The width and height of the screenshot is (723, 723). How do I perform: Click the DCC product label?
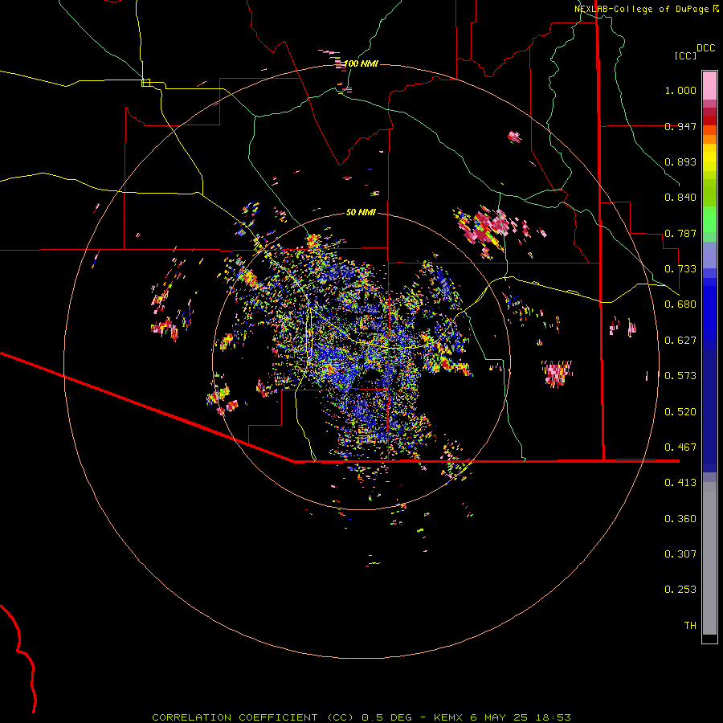(x=706, y=48)
